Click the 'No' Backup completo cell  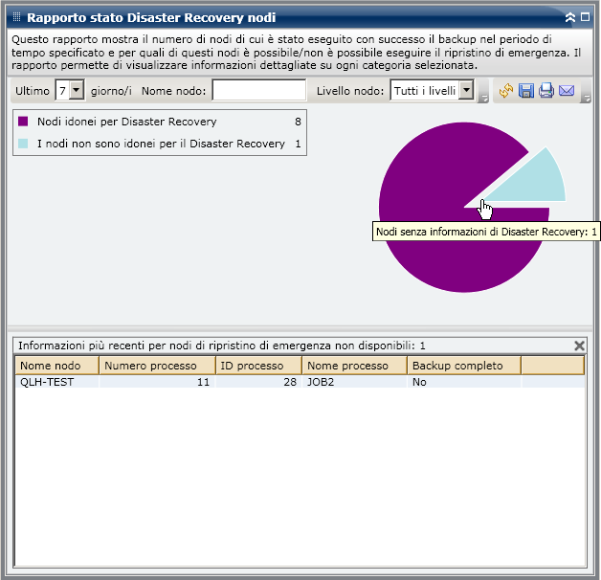[464, 382]
